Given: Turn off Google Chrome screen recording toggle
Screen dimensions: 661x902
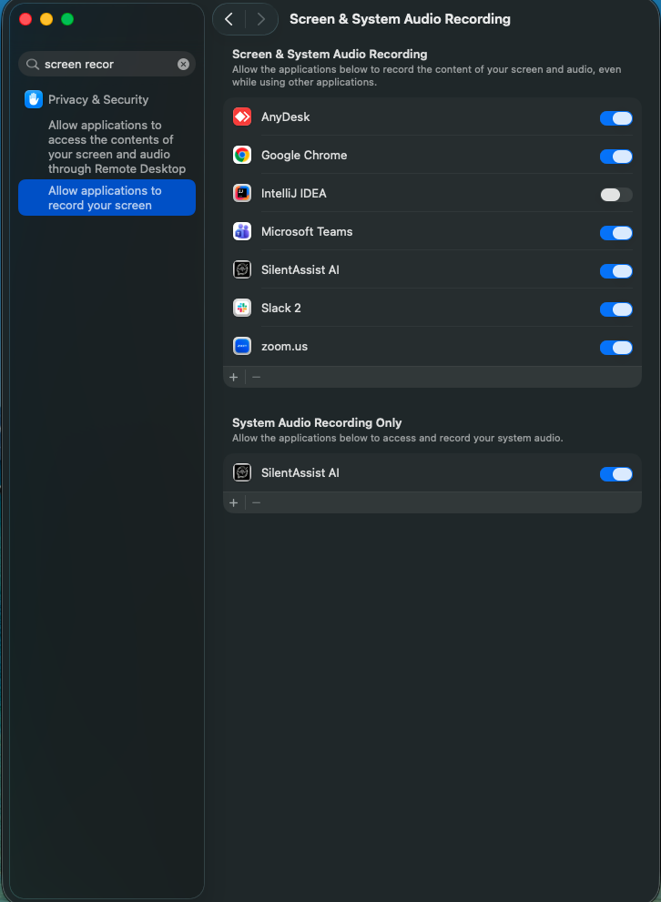Looking at the screenshot, I should [x=616, y=157].
